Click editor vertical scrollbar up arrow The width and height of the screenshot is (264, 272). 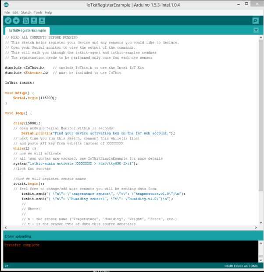[260, 37]
